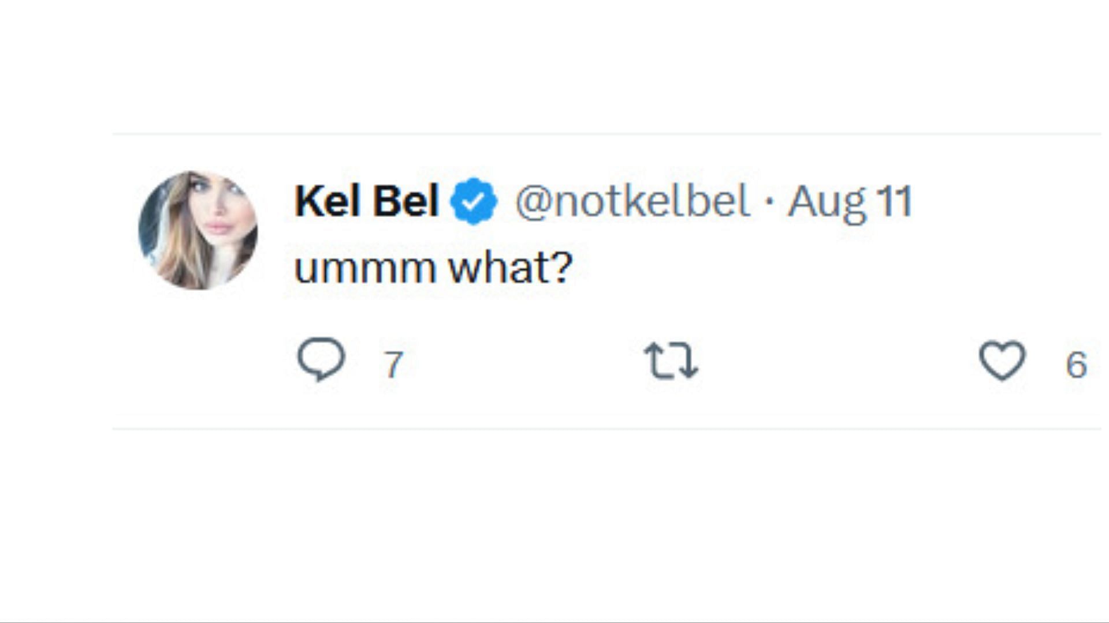
Task: Click the word "ummm" in the tweet
Action: click(365, 270)
